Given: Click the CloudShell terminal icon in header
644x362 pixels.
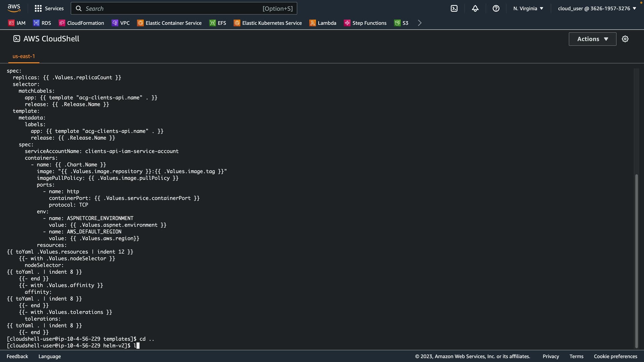Looking at the screenshot, I should point(454,8).
